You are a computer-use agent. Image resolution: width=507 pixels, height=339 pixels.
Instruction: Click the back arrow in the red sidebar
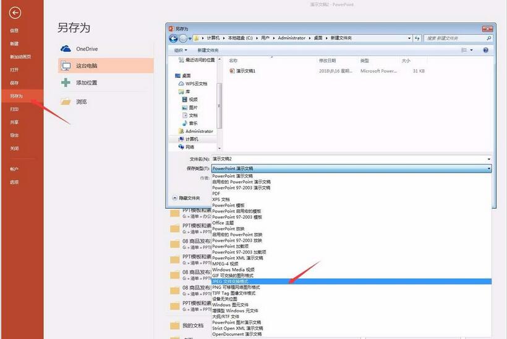click(x=15, y=13)
